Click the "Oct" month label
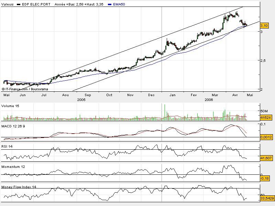 109,95
